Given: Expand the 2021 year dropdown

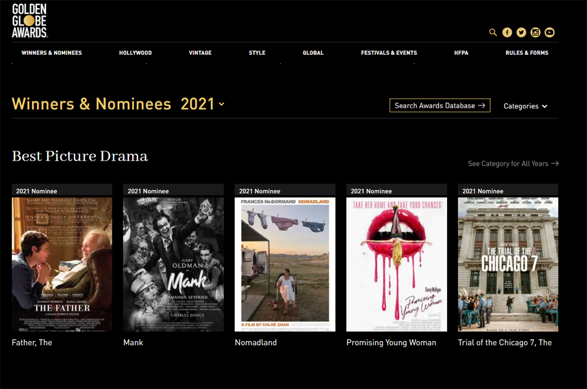Looking at the screenshot, I should tap(203, 104).
